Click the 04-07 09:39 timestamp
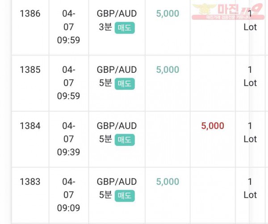 coord(68,139)
